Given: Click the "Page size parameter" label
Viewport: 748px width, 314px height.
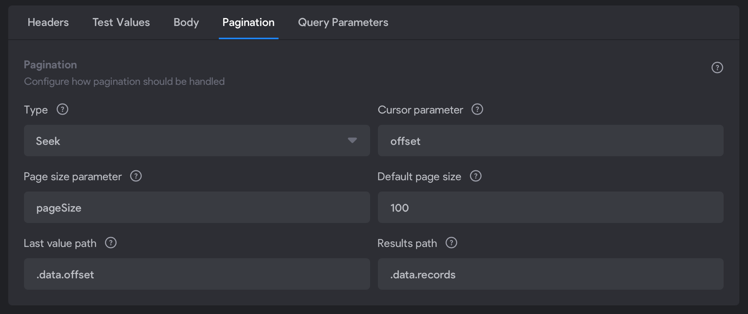Looking at the screenshot, I should pos(73,177).
